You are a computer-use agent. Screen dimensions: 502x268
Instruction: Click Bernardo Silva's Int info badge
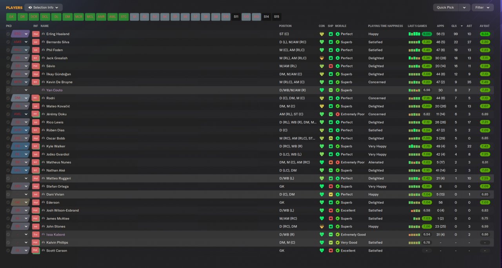click(36, 42)
